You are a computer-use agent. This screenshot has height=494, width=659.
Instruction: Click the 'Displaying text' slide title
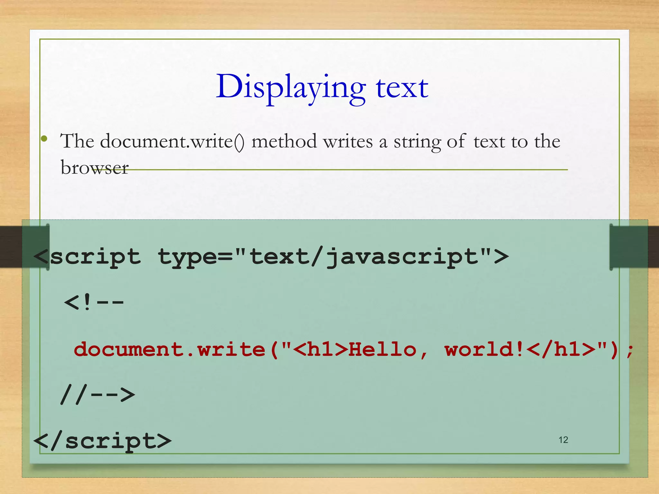(x=322, y=87)
